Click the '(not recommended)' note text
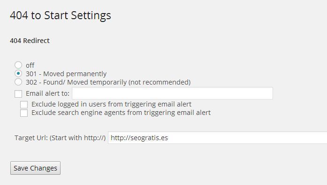 [160, 82]
